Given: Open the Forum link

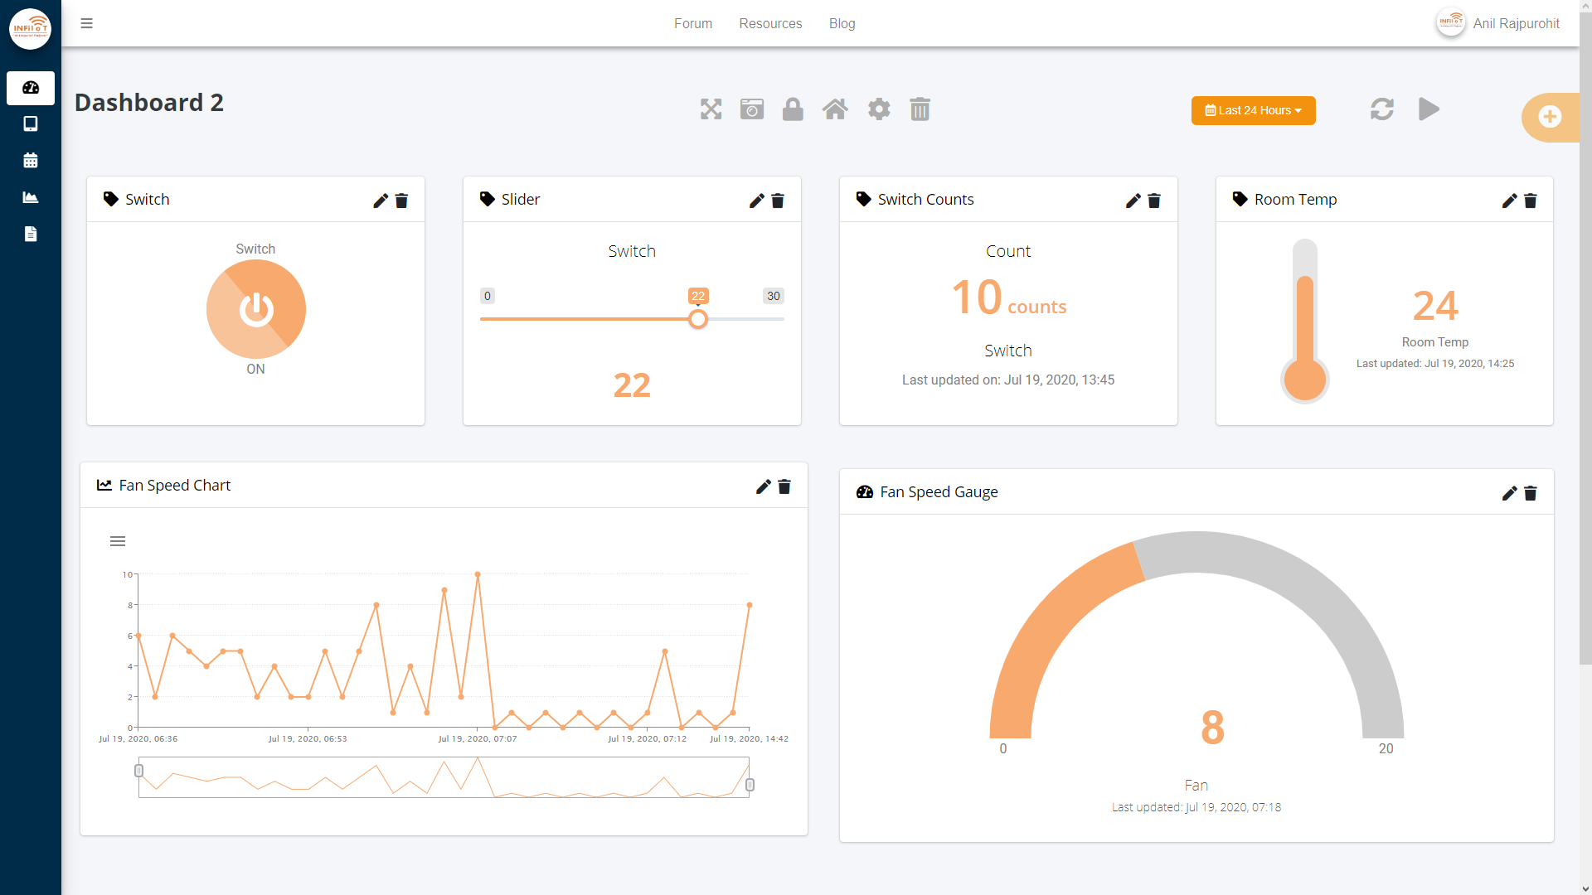Looking at the screenshot, I should [693, 23].
